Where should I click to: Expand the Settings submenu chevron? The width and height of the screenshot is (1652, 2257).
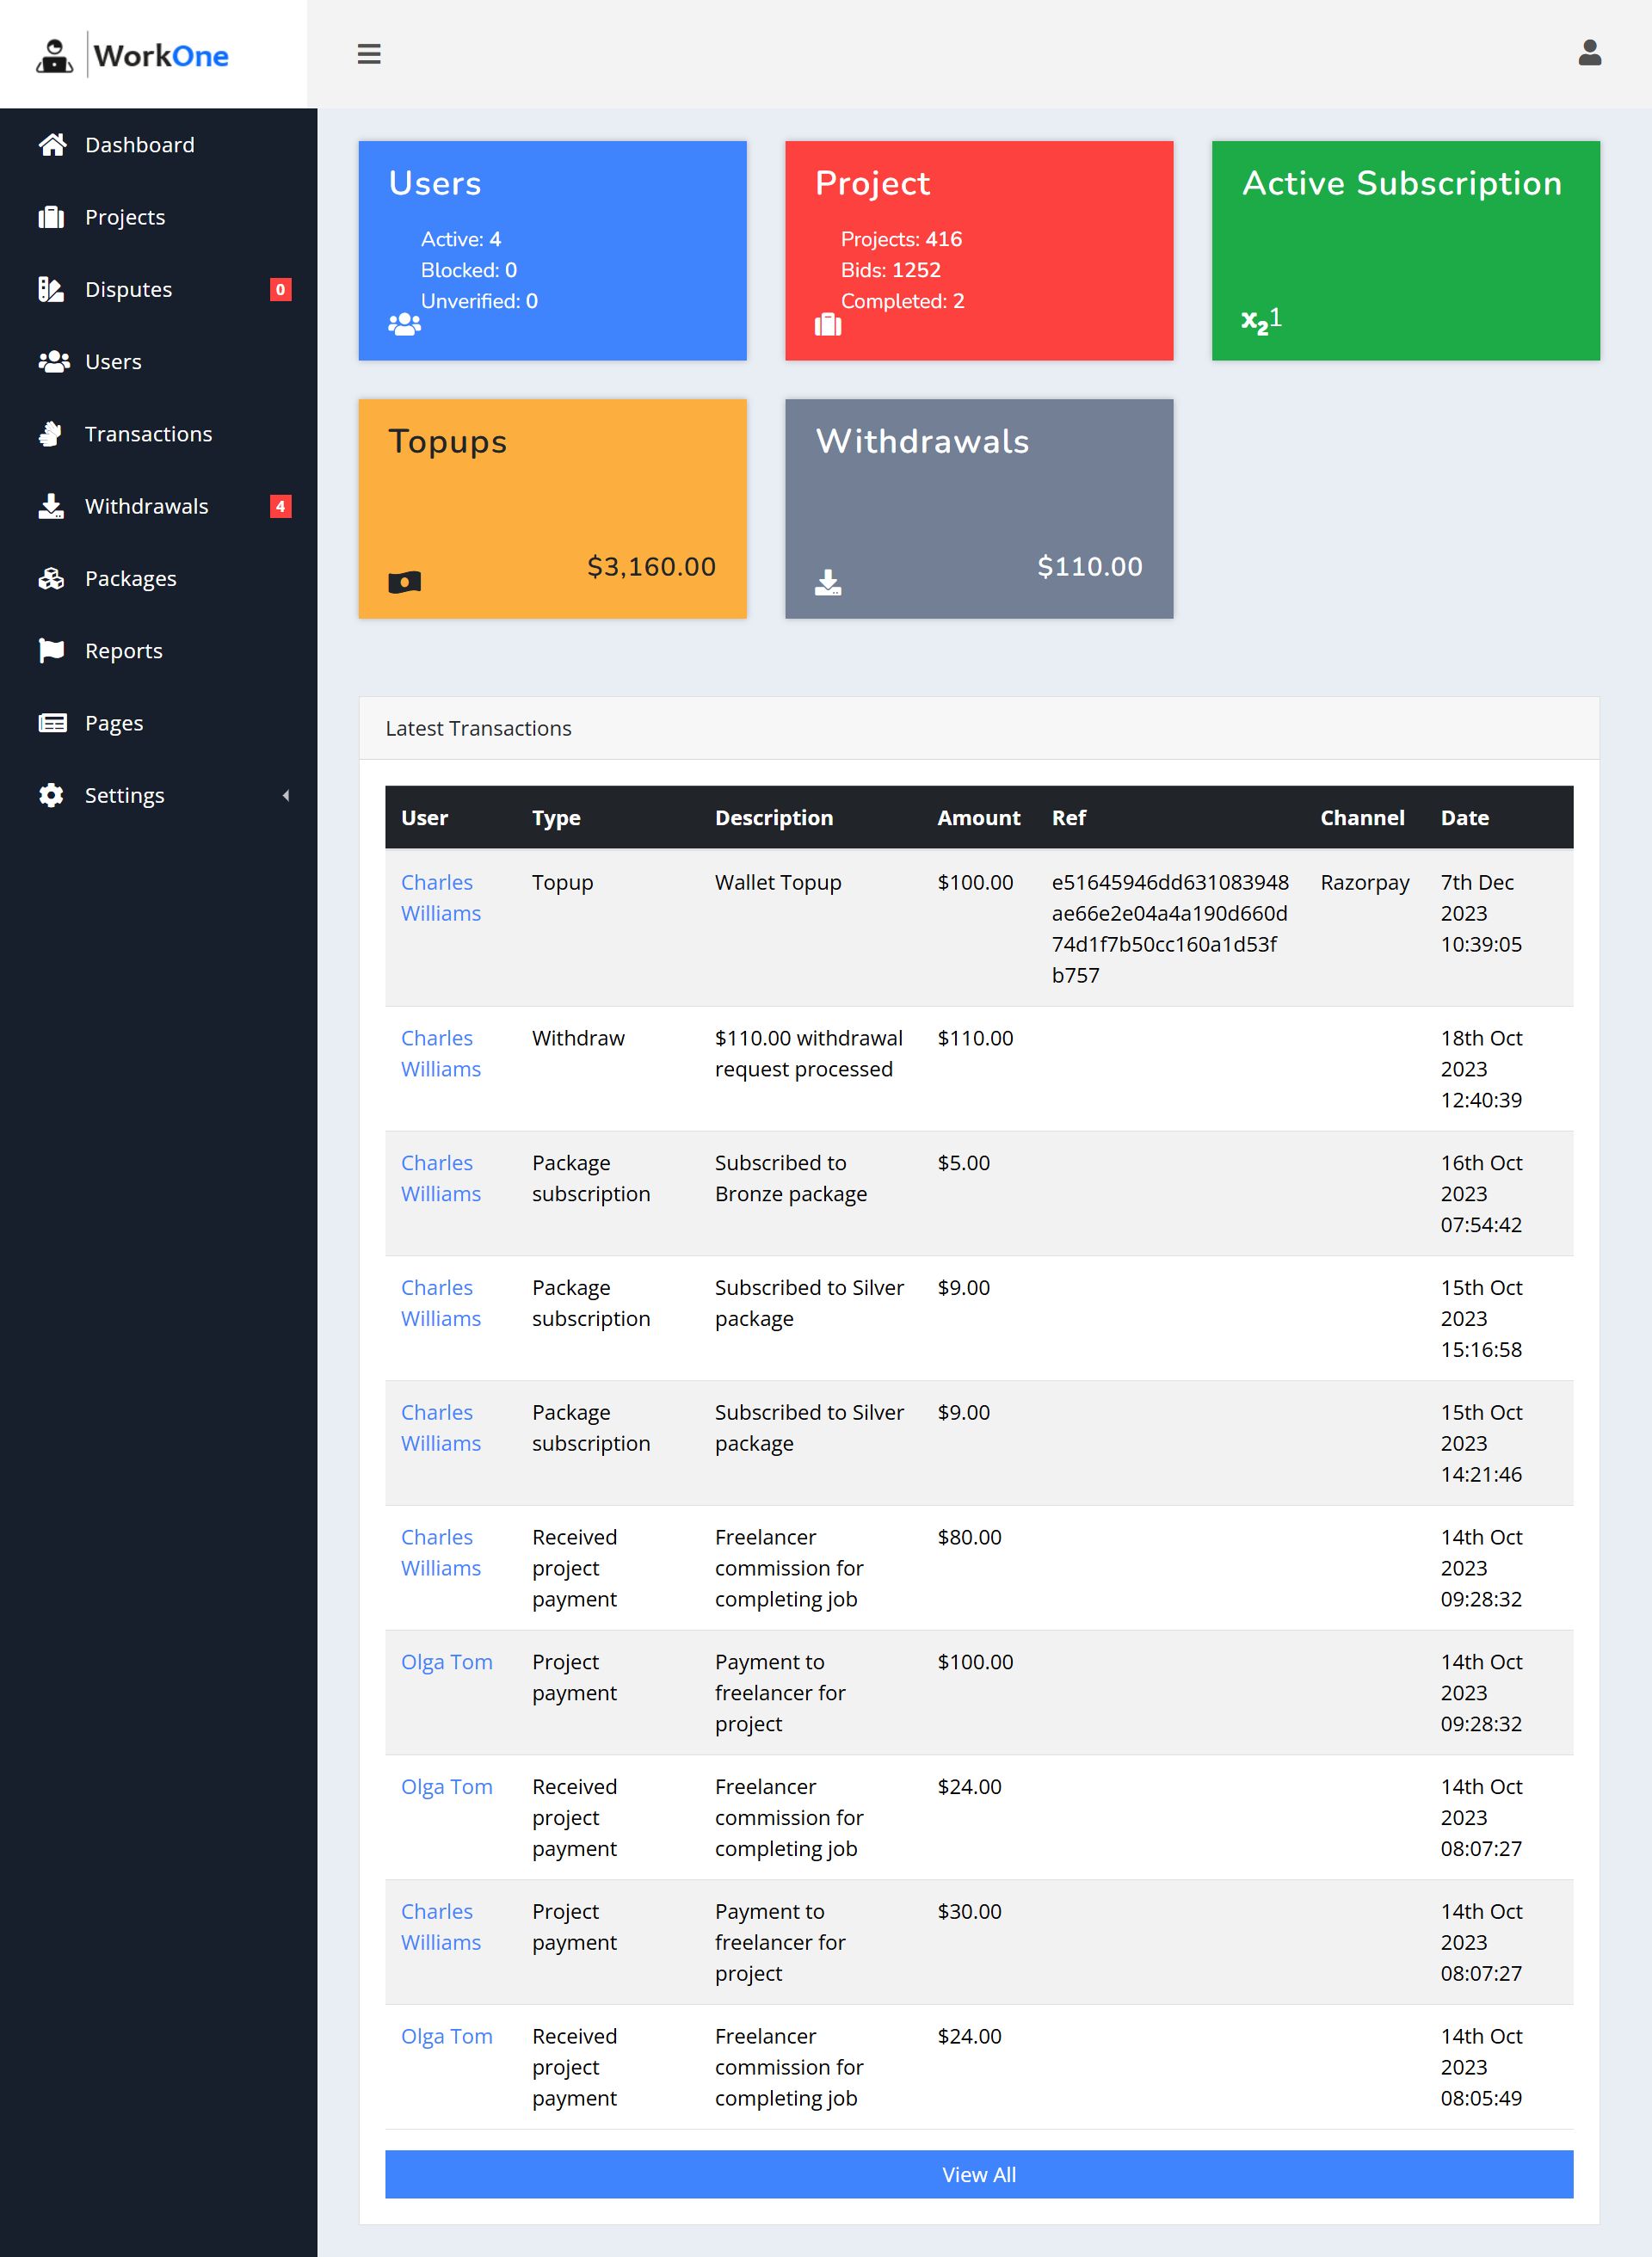point(286,795)
